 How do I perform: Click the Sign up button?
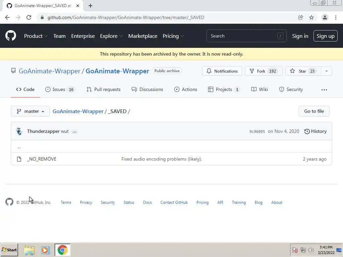point(325,36)
